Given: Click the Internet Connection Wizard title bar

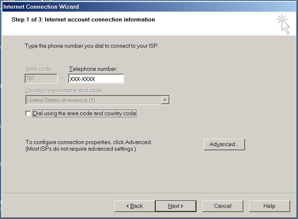Looking at the screenshot, I should pos(123,7).
